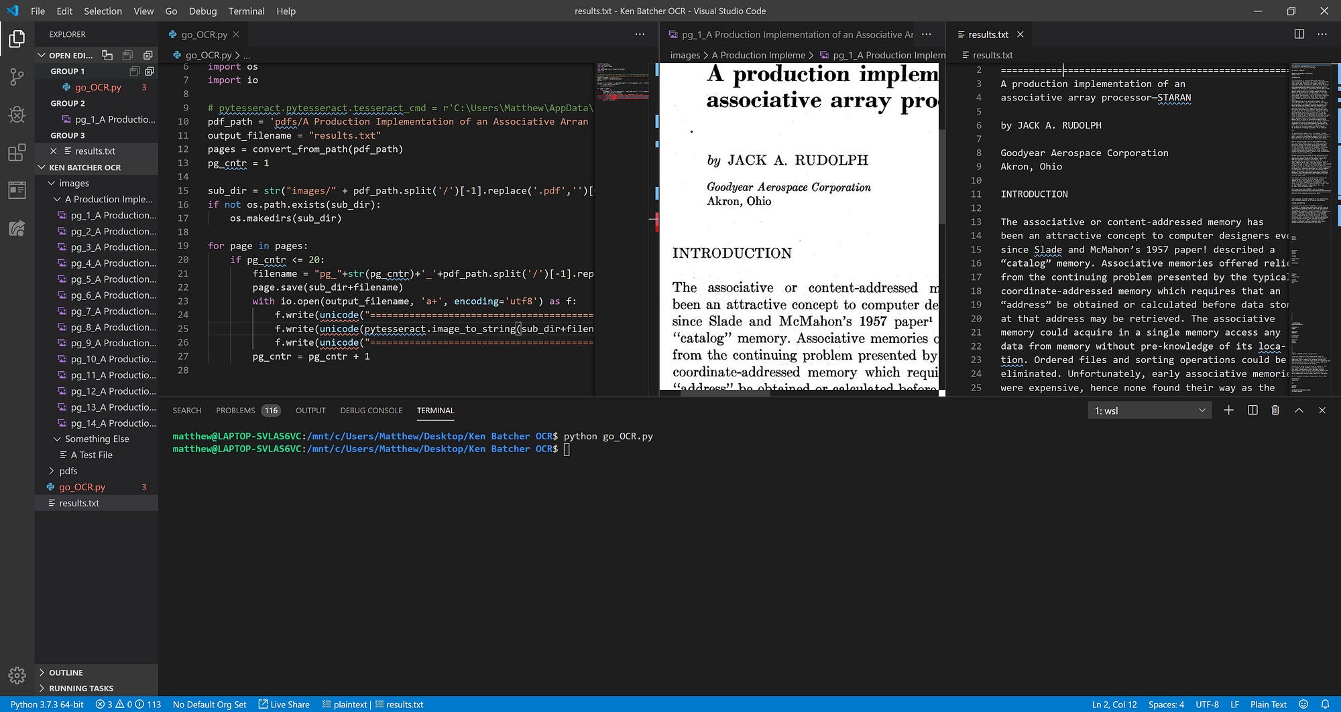Kill the terminal with trash icon

[x=1275, y=411]
